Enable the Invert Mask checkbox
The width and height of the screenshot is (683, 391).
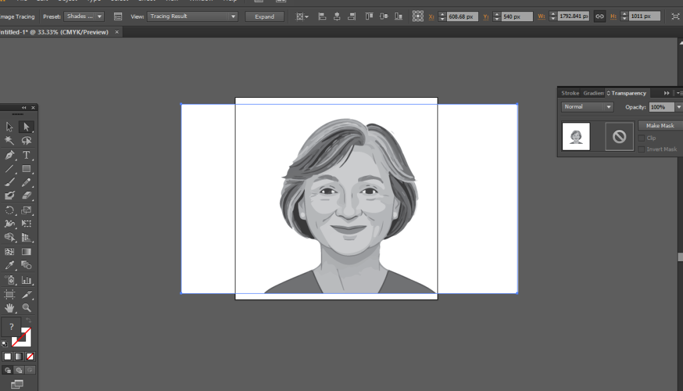click(x=642, y=149)
